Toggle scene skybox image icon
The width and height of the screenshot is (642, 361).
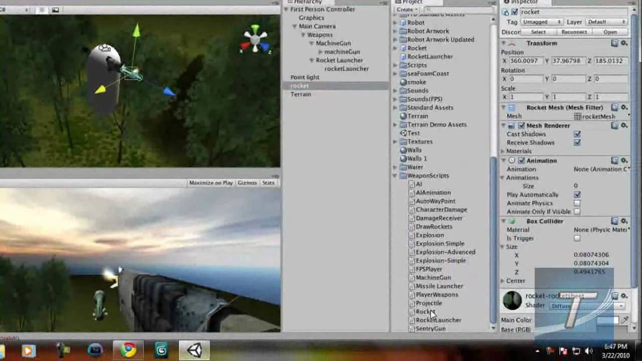click(x=55, y=10)
